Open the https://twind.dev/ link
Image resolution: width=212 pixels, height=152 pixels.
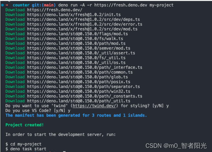point(94,106)
